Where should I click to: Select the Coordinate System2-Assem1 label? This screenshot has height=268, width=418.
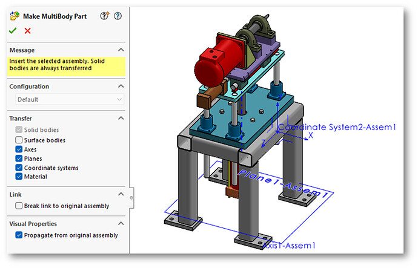tap(337, 127)
